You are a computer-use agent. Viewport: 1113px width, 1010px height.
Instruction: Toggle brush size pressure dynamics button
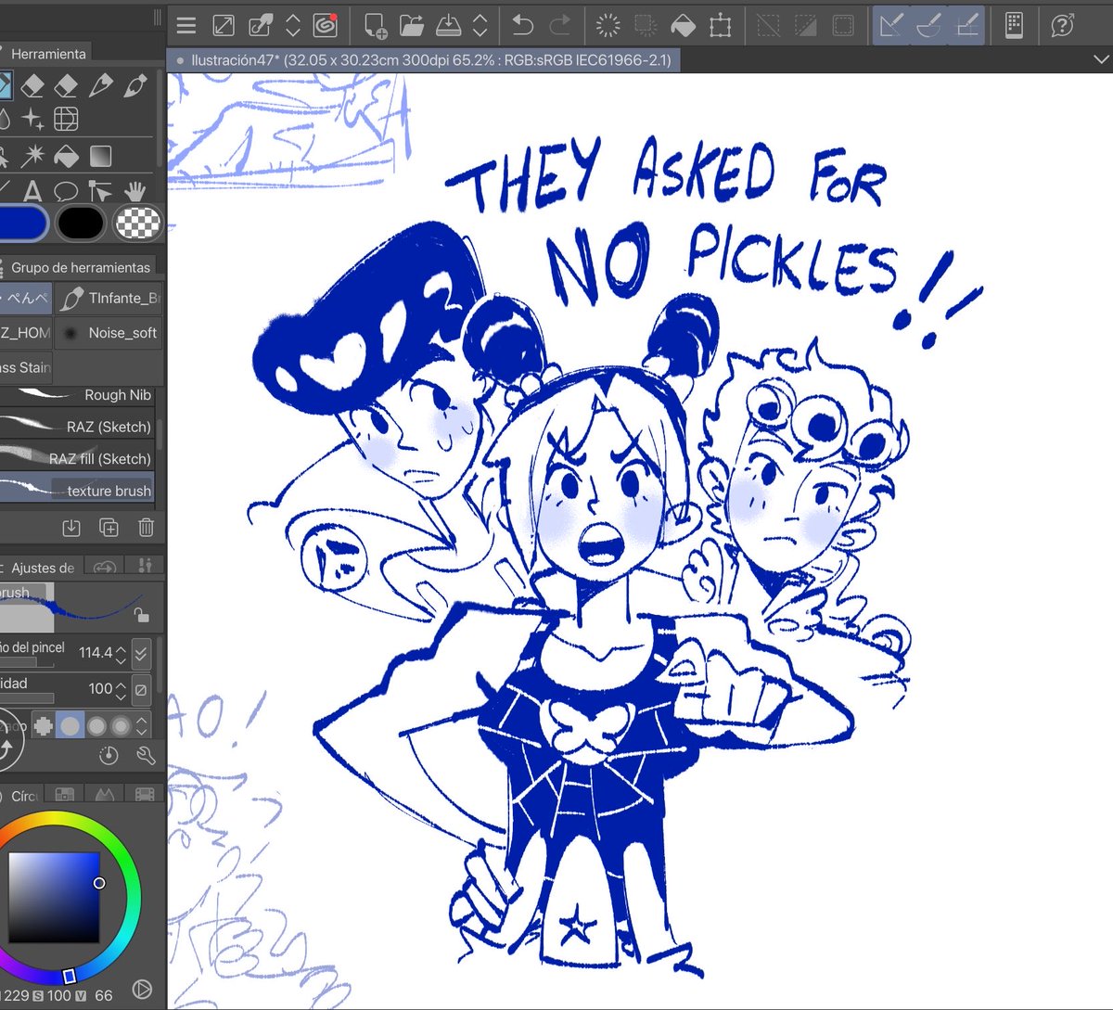click(x=141, y=654)
